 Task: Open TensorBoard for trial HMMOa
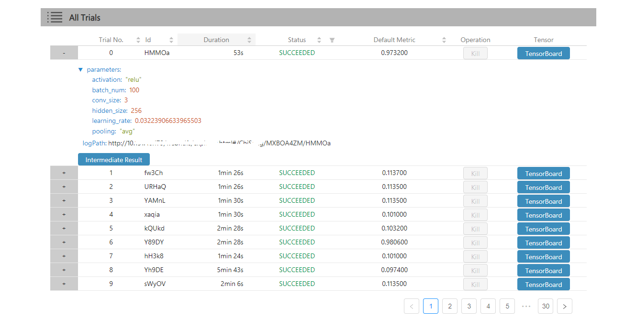click(x=543, y=53)
